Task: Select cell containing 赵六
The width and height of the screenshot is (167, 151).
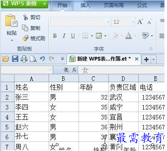Action: (x=32, y=127)
